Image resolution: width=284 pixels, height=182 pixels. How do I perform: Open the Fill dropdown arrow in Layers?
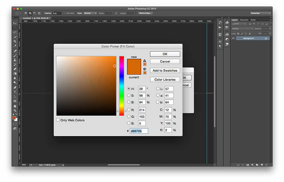coord(270,34)
